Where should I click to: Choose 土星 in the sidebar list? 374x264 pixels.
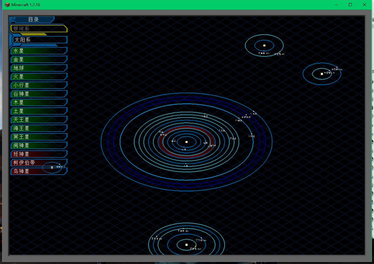pos(38,111)
